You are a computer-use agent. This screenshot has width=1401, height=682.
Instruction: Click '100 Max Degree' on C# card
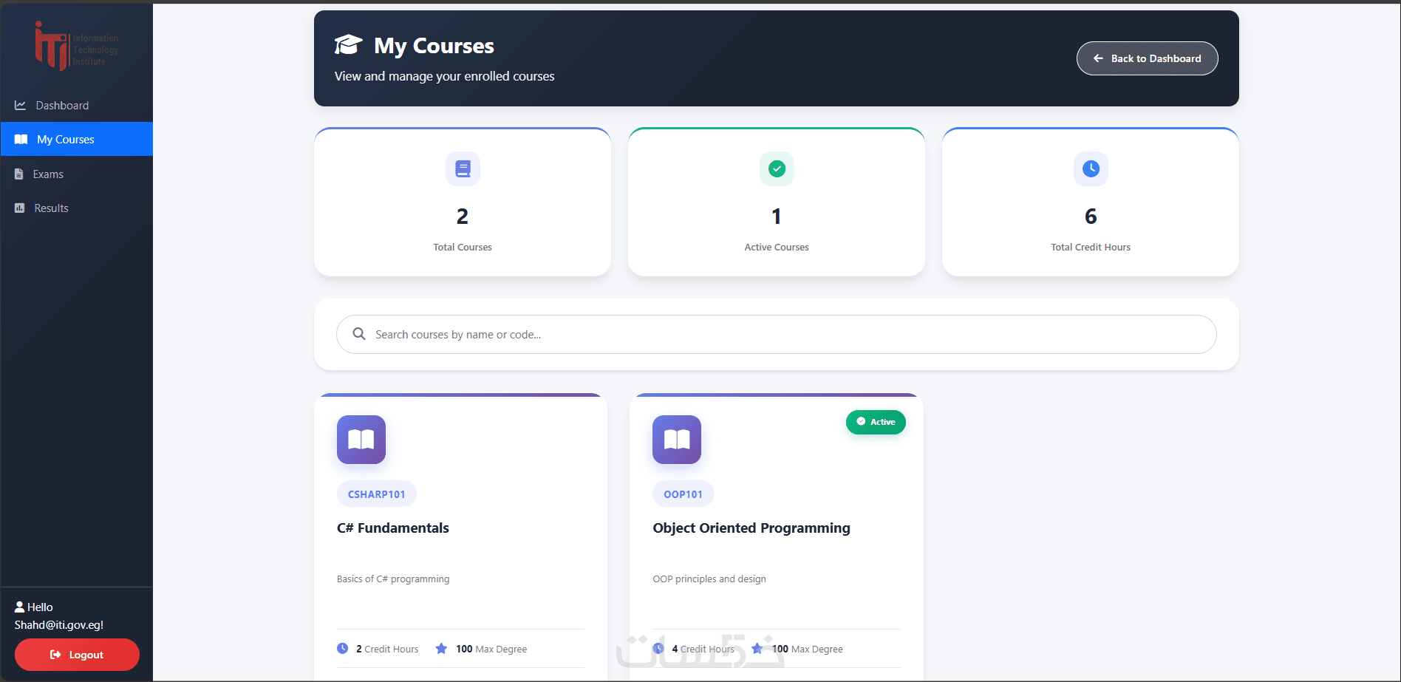[491, 649]
